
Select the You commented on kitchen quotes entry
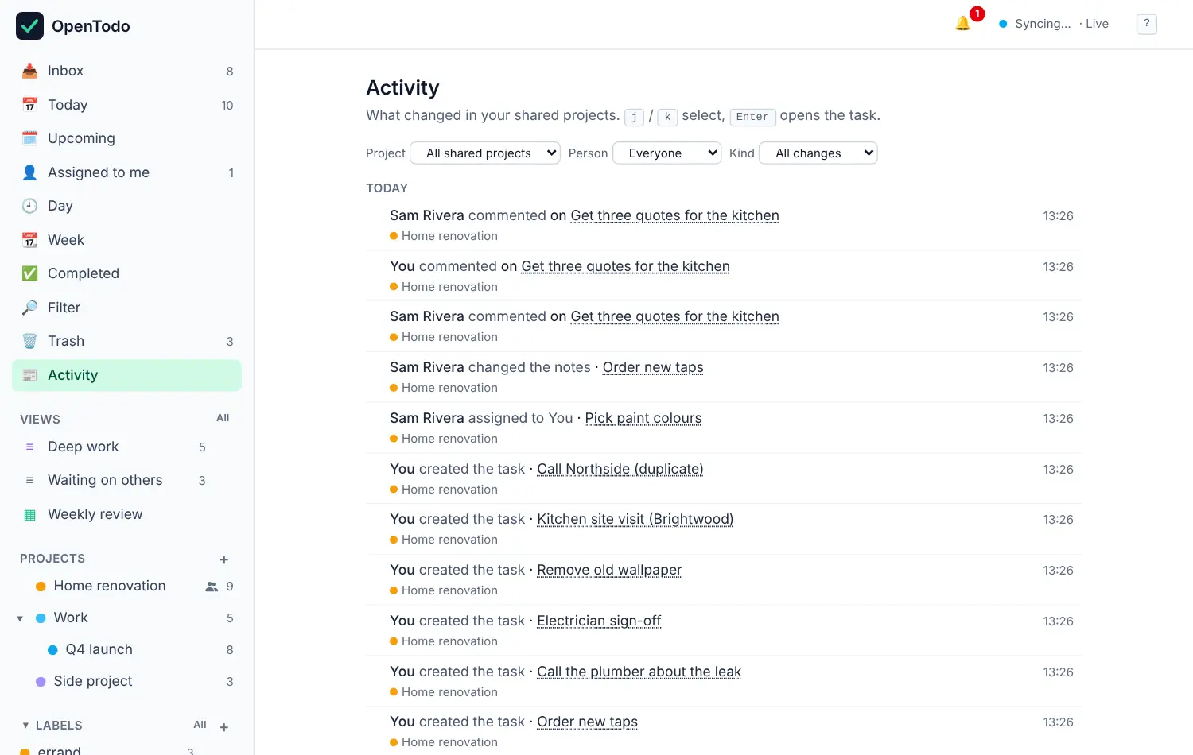724,276
